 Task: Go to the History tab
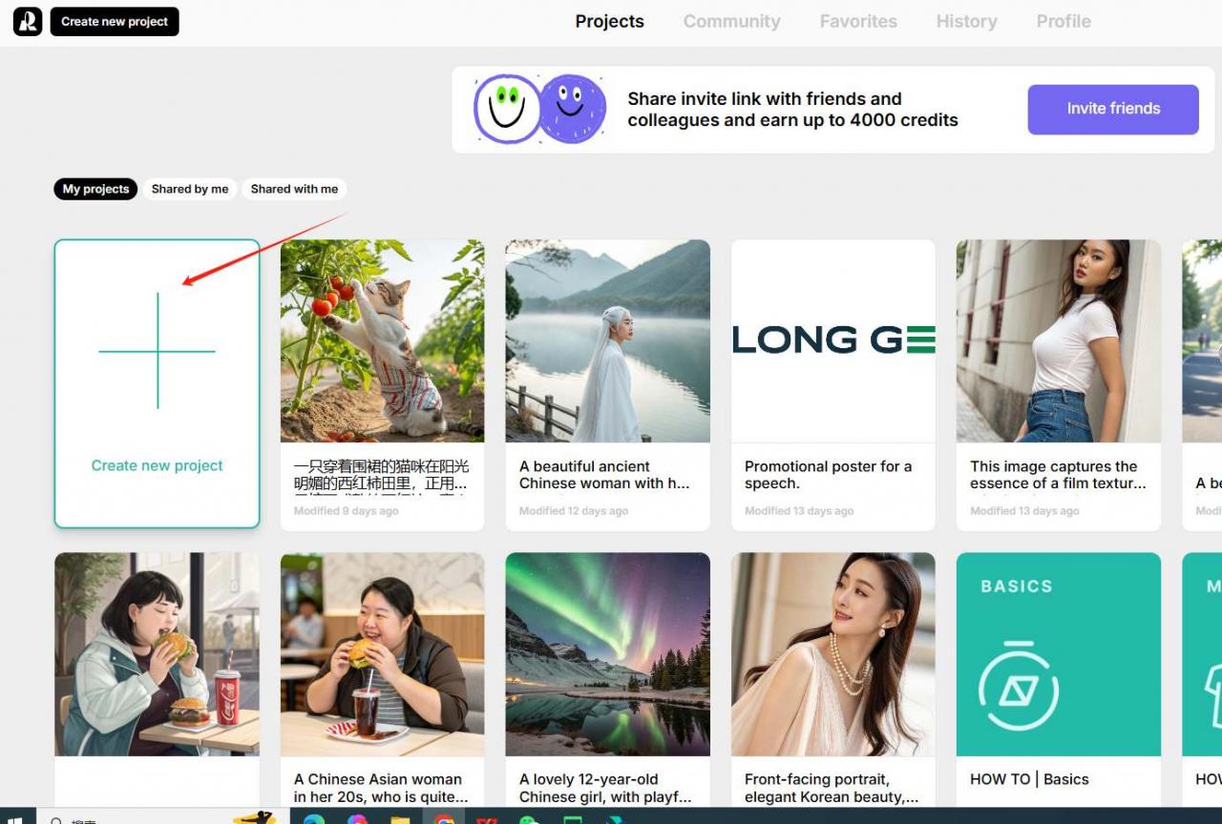click(966, 21)
